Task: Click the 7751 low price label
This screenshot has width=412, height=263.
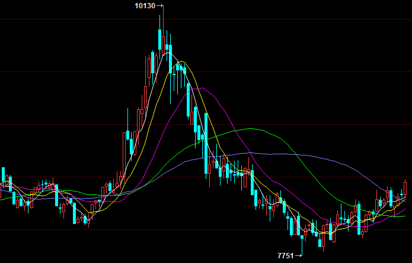Action: pos(286,255)
